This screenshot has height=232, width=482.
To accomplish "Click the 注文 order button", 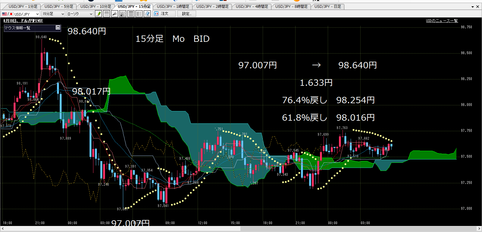I will tap(164, 14).
